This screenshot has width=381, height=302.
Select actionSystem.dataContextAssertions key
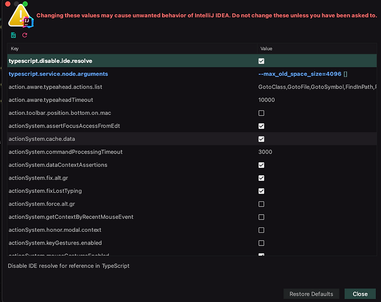(x=58, y=165)
